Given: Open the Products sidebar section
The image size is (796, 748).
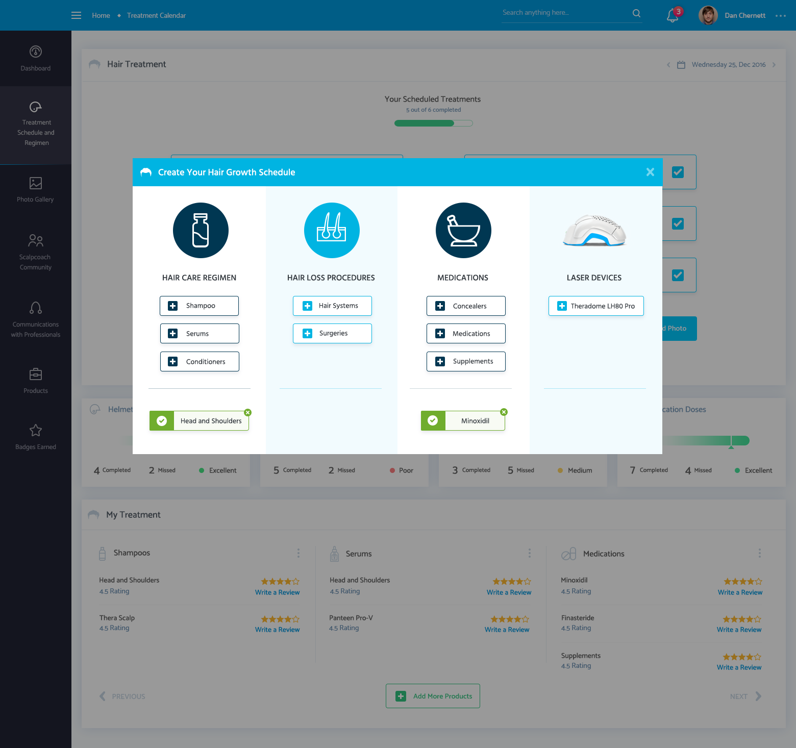Looking at the screenshot, I should (36, 381).
